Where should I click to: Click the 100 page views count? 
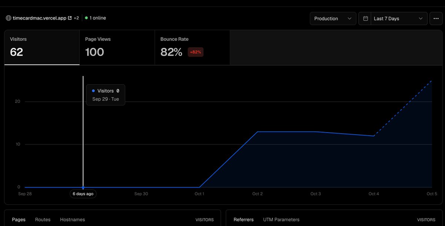tap(95, 52)
